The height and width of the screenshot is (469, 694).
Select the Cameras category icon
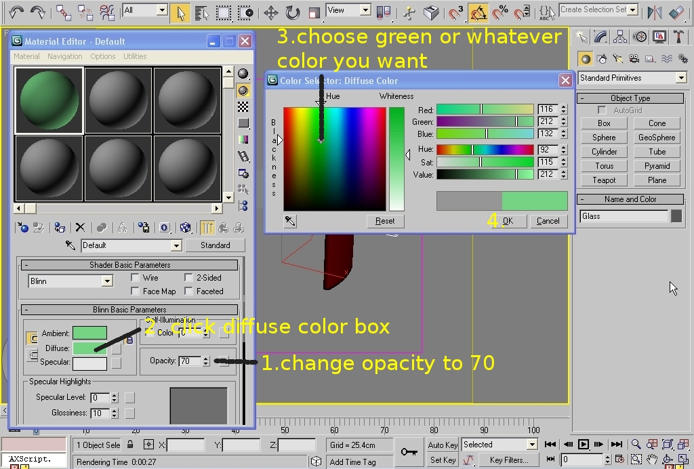pyautogui.click(x=634, y=59)
